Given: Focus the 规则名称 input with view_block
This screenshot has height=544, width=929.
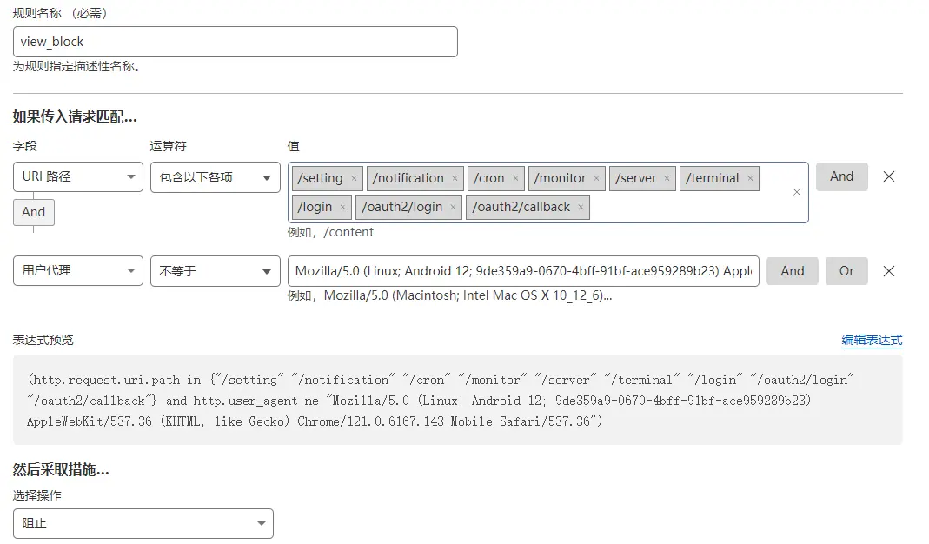Looking at the screenshot, I should pos(236,42).
